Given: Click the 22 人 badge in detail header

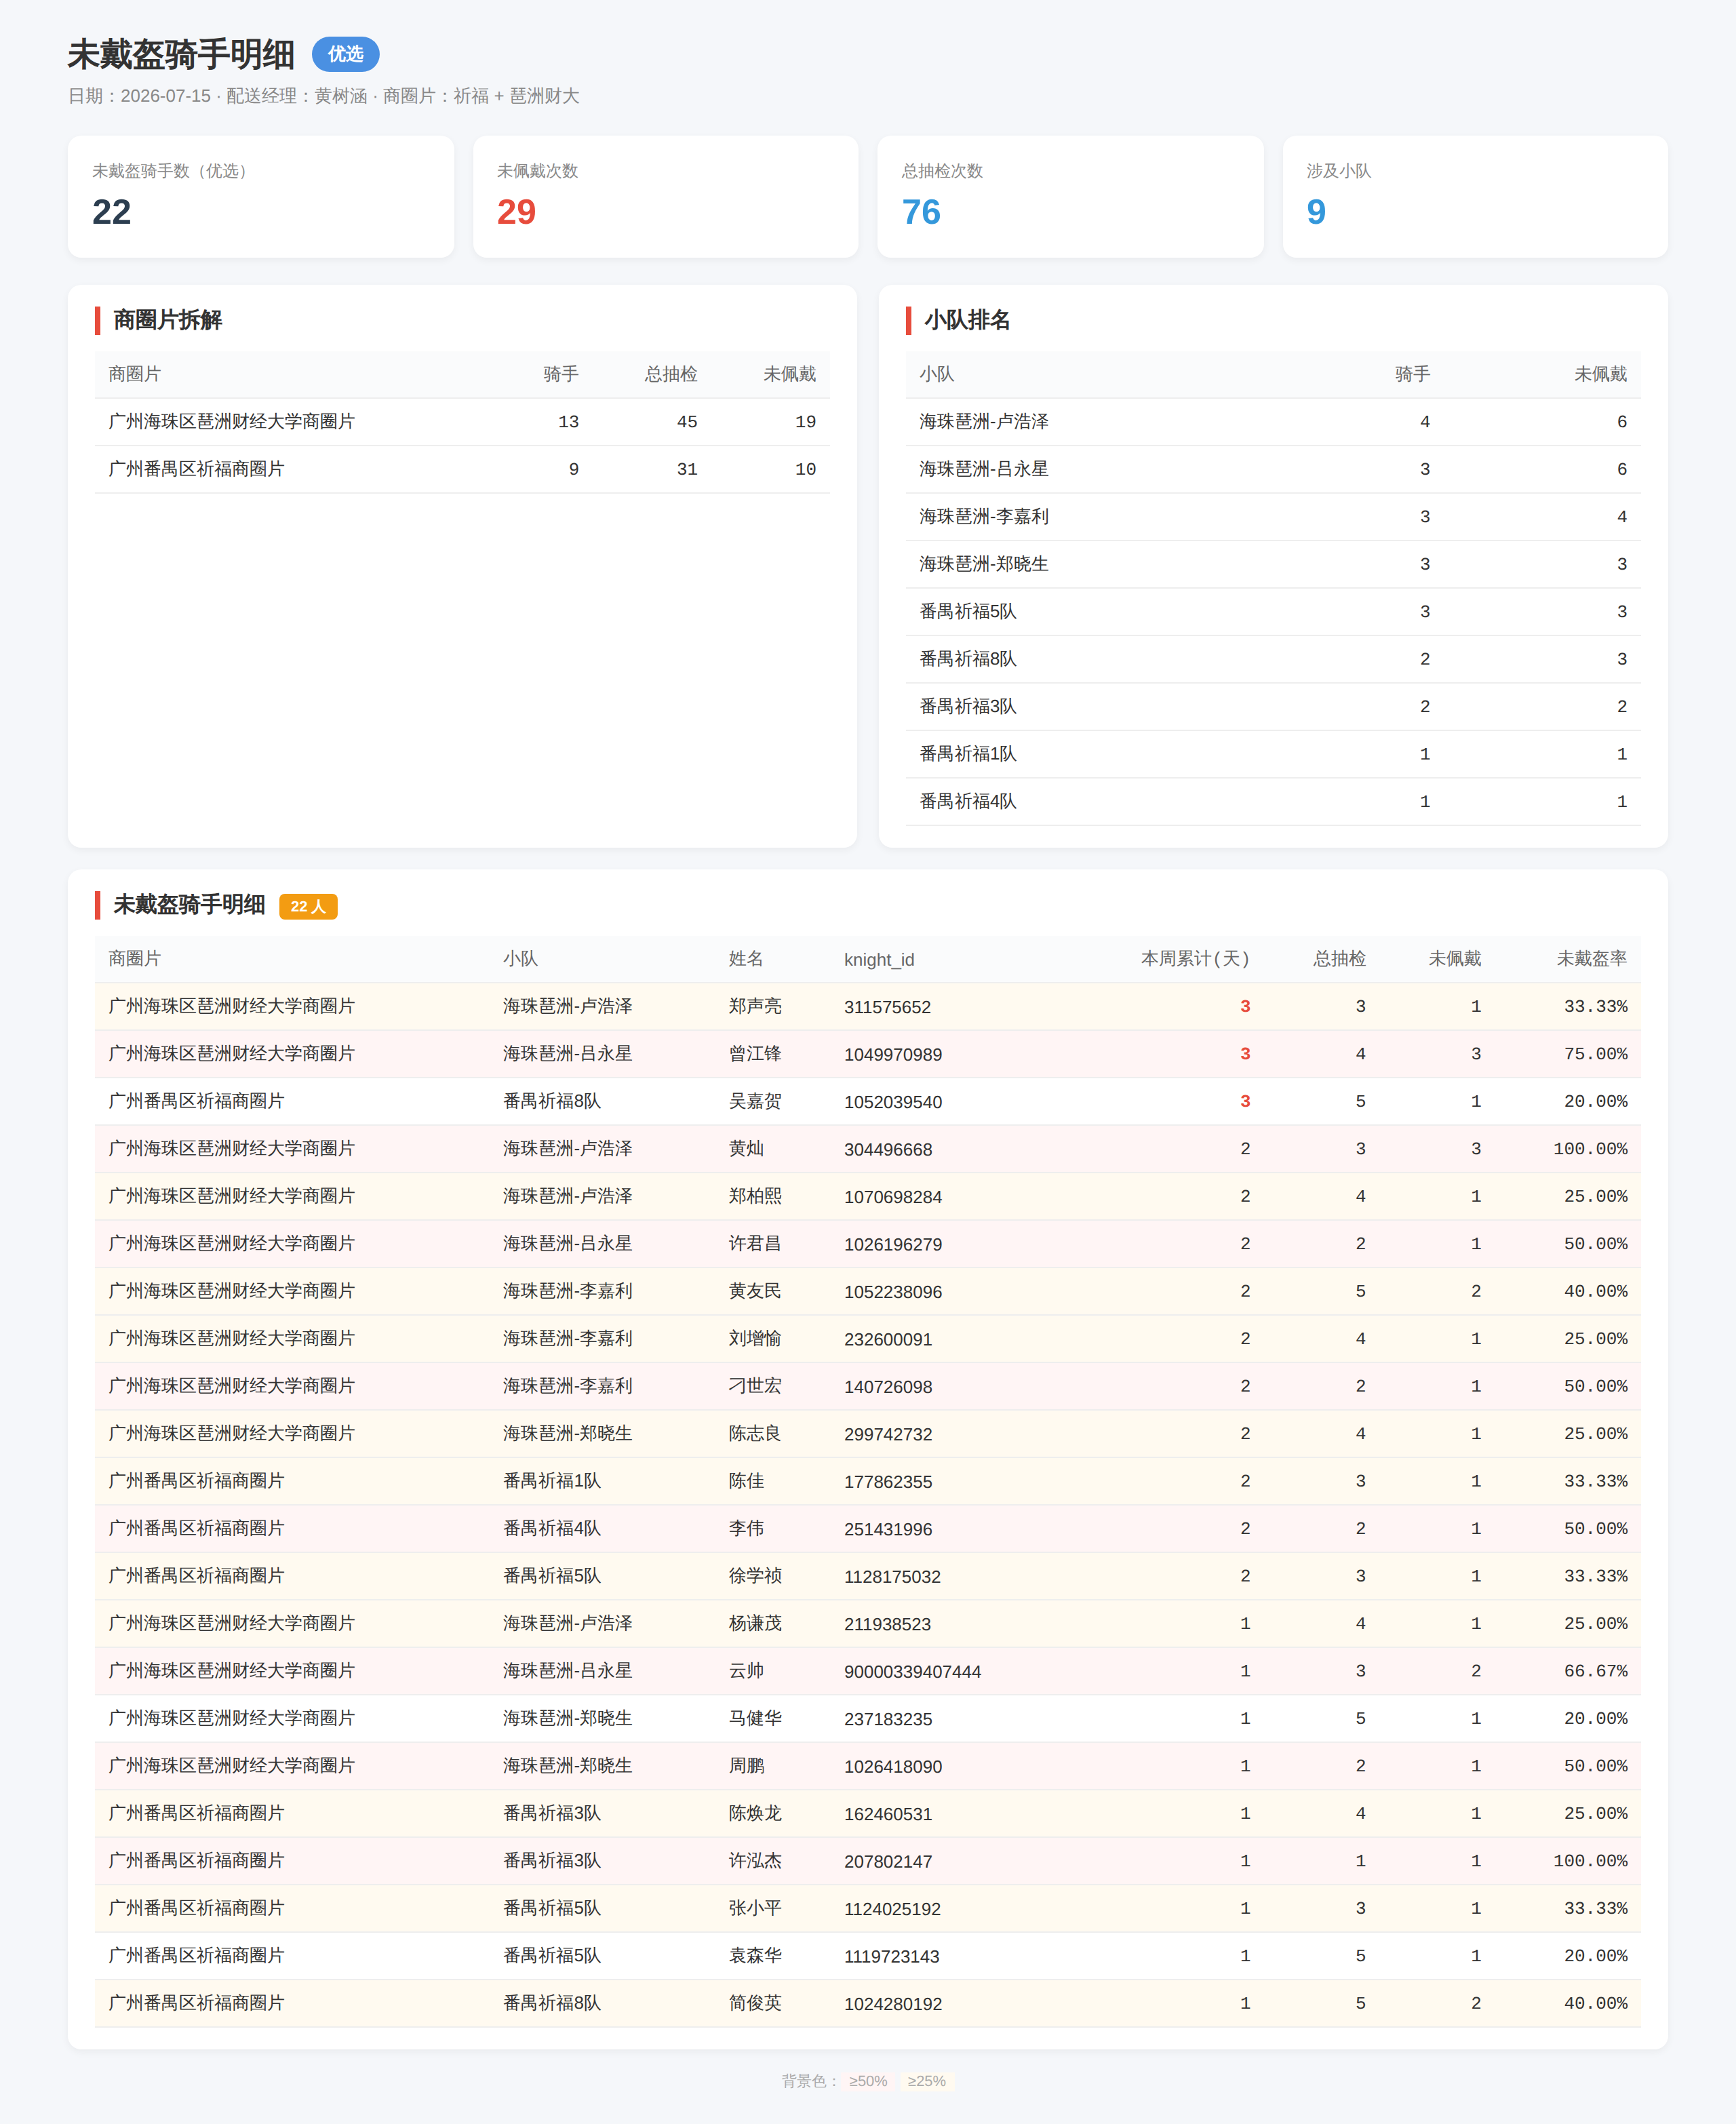Looking at the screenshot, I should click(308, 906).
